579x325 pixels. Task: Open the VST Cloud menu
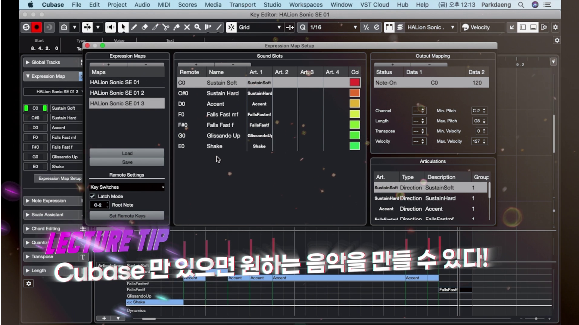coord(375,5)
